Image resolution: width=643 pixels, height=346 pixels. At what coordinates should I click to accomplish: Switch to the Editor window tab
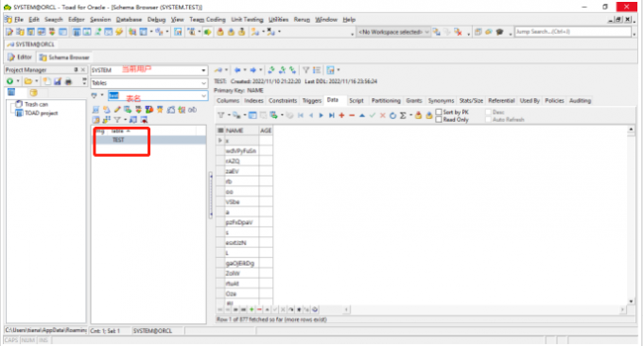pyautogui.click(x=20, y=57)
